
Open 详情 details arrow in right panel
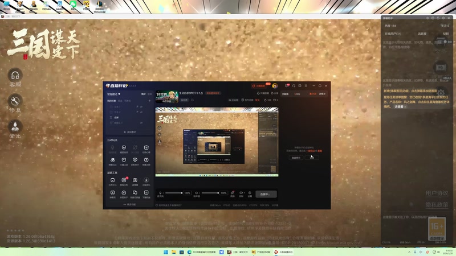click(322, 94)
